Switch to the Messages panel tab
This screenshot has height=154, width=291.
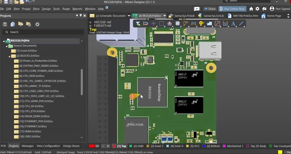click(27, 146)
